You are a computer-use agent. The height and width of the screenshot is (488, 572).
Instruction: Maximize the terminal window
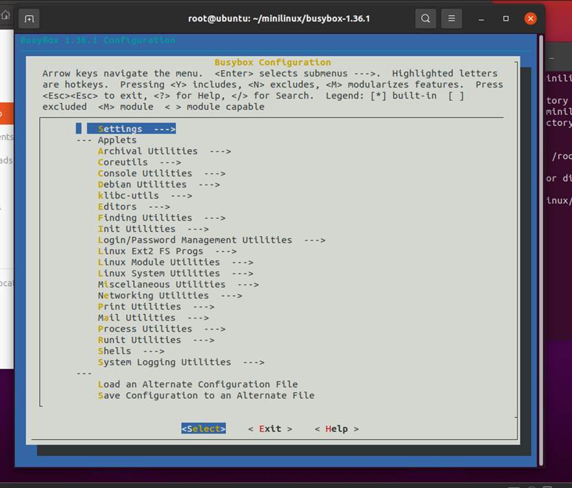click(x=506, y=19)
